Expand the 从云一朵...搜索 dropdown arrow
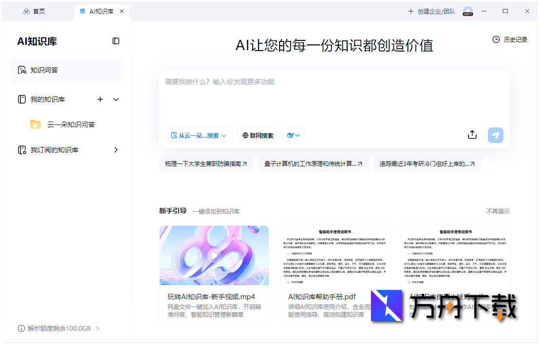 click(x=225, y=135)
